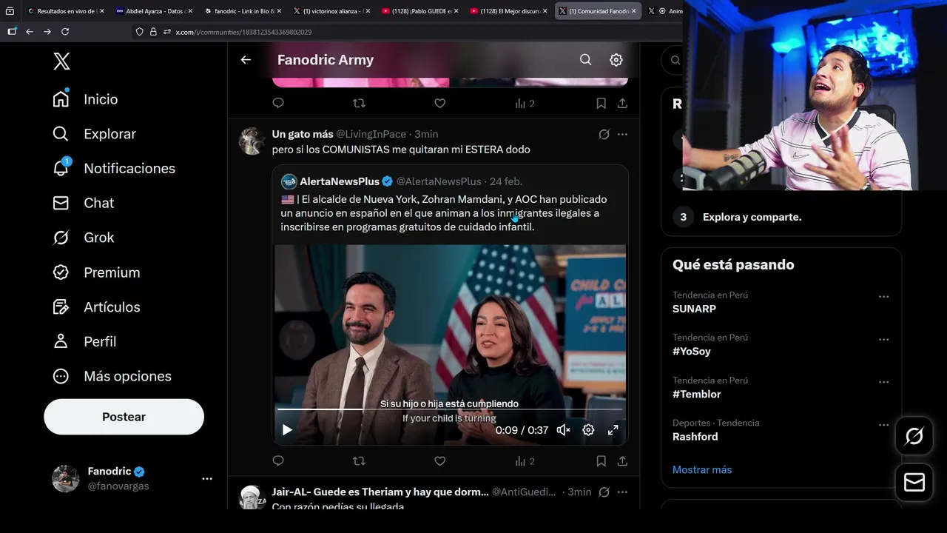The height and width of the screenshot is (533, 947).
Task: Repost the top image post
Action: (359, 103)
